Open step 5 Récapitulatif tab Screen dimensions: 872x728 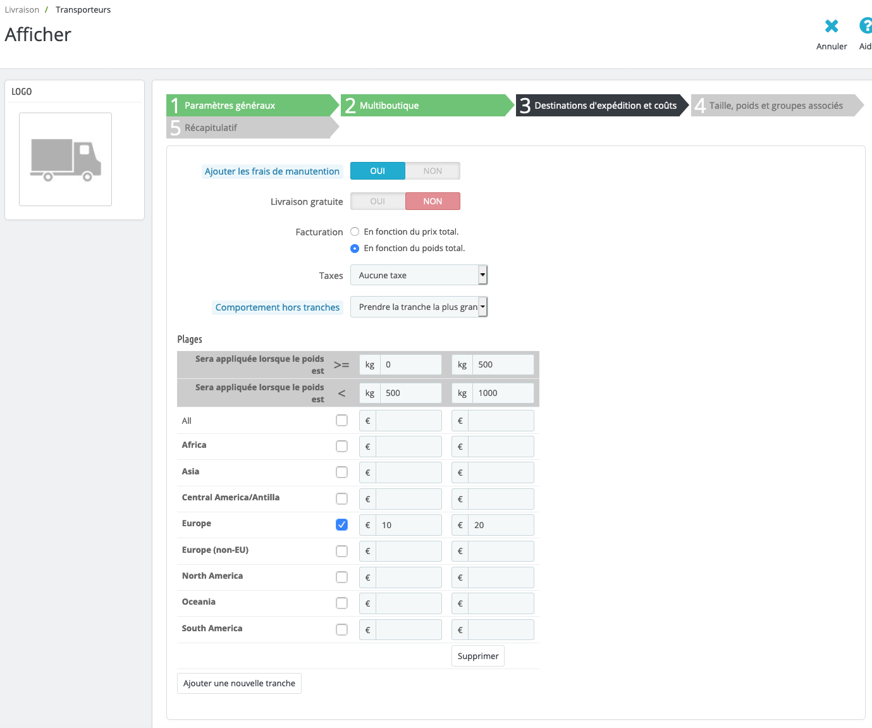point(252,128)
